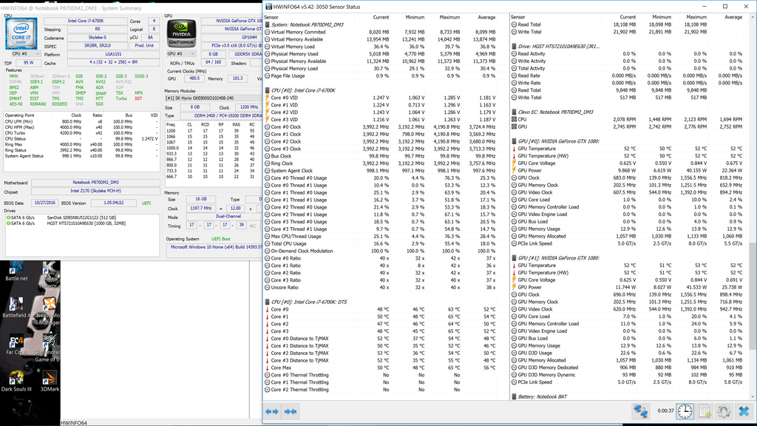Select the GPU D3D Memory Dedicated row
This screenshot has width=757, height=426.
click(628, 368)
